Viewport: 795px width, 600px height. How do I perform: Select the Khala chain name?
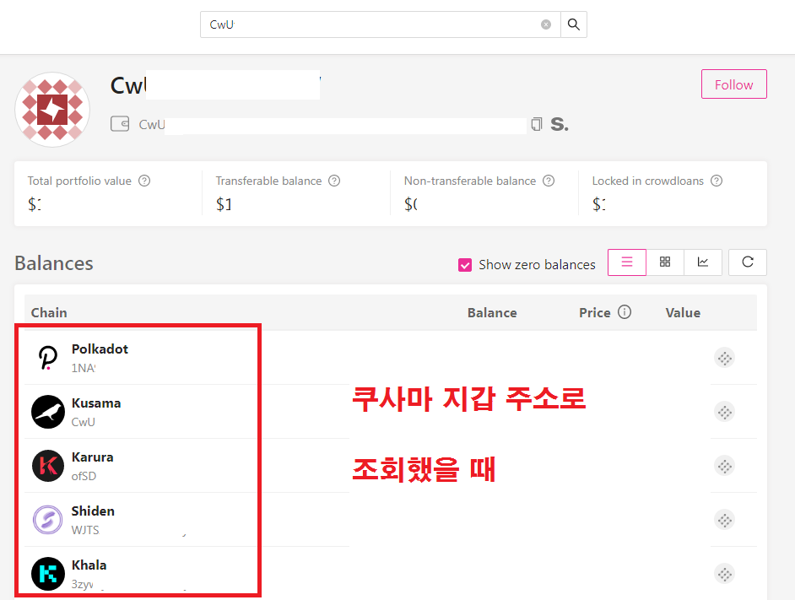click(x=89, y=565)
